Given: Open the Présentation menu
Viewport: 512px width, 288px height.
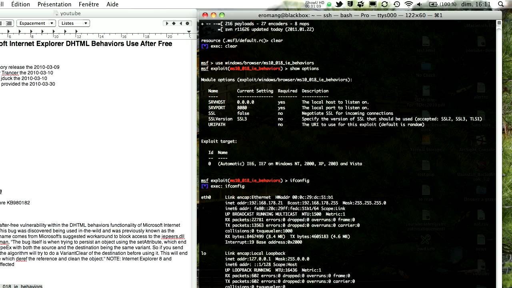Looking at the screenshot, I should pos(54,4).
